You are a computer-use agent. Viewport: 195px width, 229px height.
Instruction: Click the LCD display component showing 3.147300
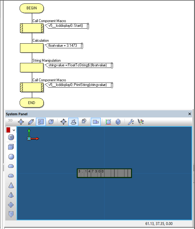[x=104, y=173]
